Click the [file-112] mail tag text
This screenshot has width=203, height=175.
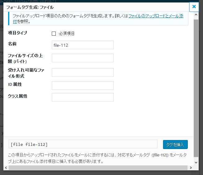pos(160,155)
